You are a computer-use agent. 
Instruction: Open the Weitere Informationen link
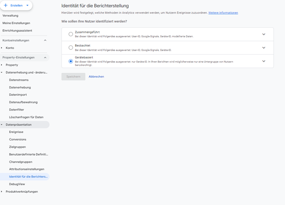pyautogui.click(x=223, y=13)
